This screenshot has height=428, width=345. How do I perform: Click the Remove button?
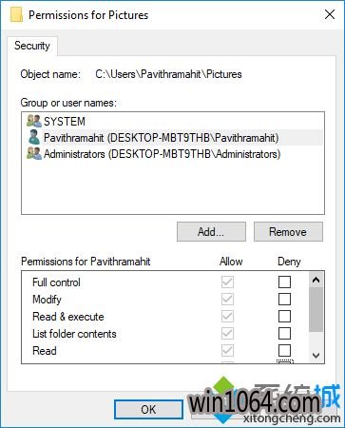288,232
